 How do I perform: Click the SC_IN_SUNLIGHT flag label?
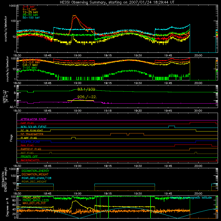pyautogui.click(x=32, y=130)
